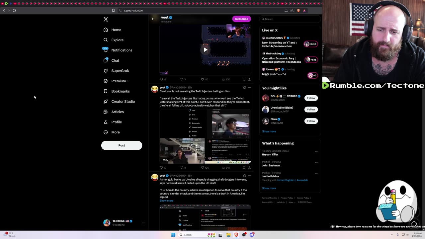Click the white Post button
The height and width of the screenshot is (239, 425).
tap(122, 145)
